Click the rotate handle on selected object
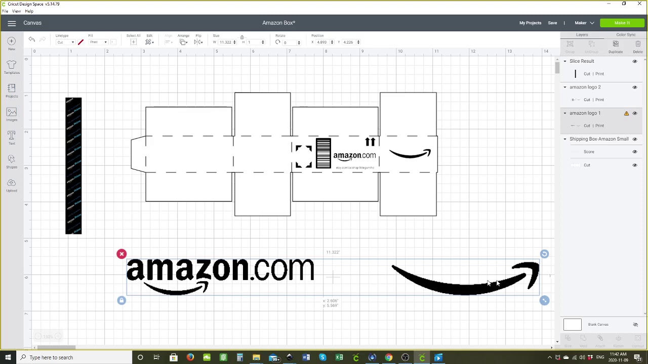Viewport: 648px width, 364px height. pyautogui.click(x=544, y=254)
